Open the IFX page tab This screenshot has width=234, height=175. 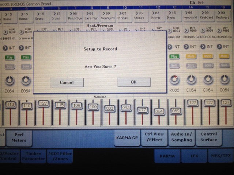tap(194, 156)
